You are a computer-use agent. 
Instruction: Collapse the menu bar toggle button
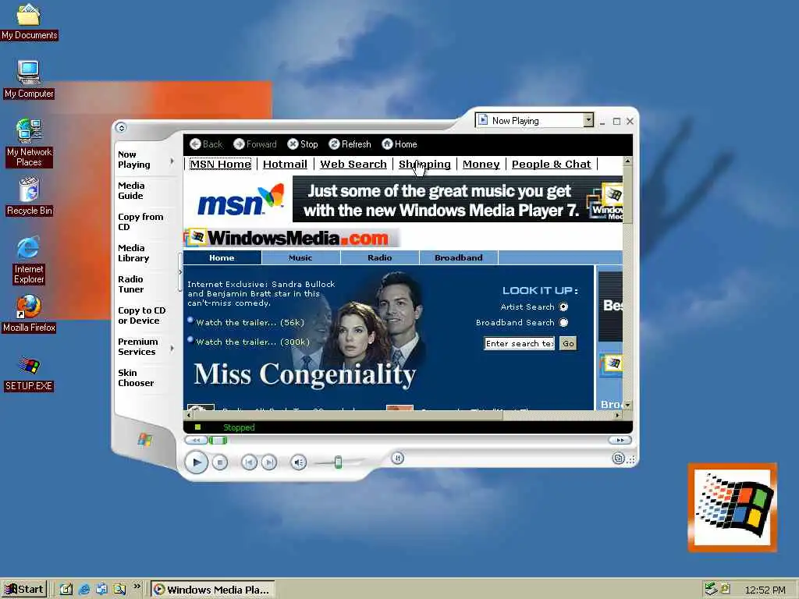121,128
